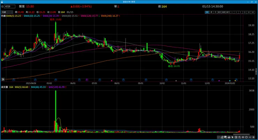Click the yellow triangle marker near 2024/01/02
Viewport: 258px width, 140px height.
[x=235, y=81]
